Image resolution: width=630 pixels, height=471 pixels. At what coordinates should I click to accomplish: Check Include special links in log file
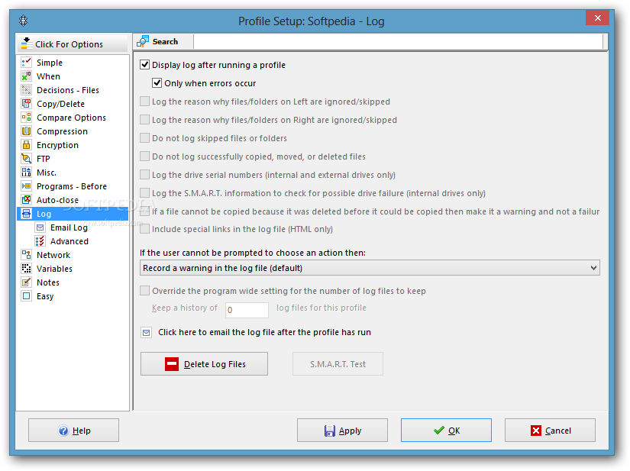(x=144, y=229)
